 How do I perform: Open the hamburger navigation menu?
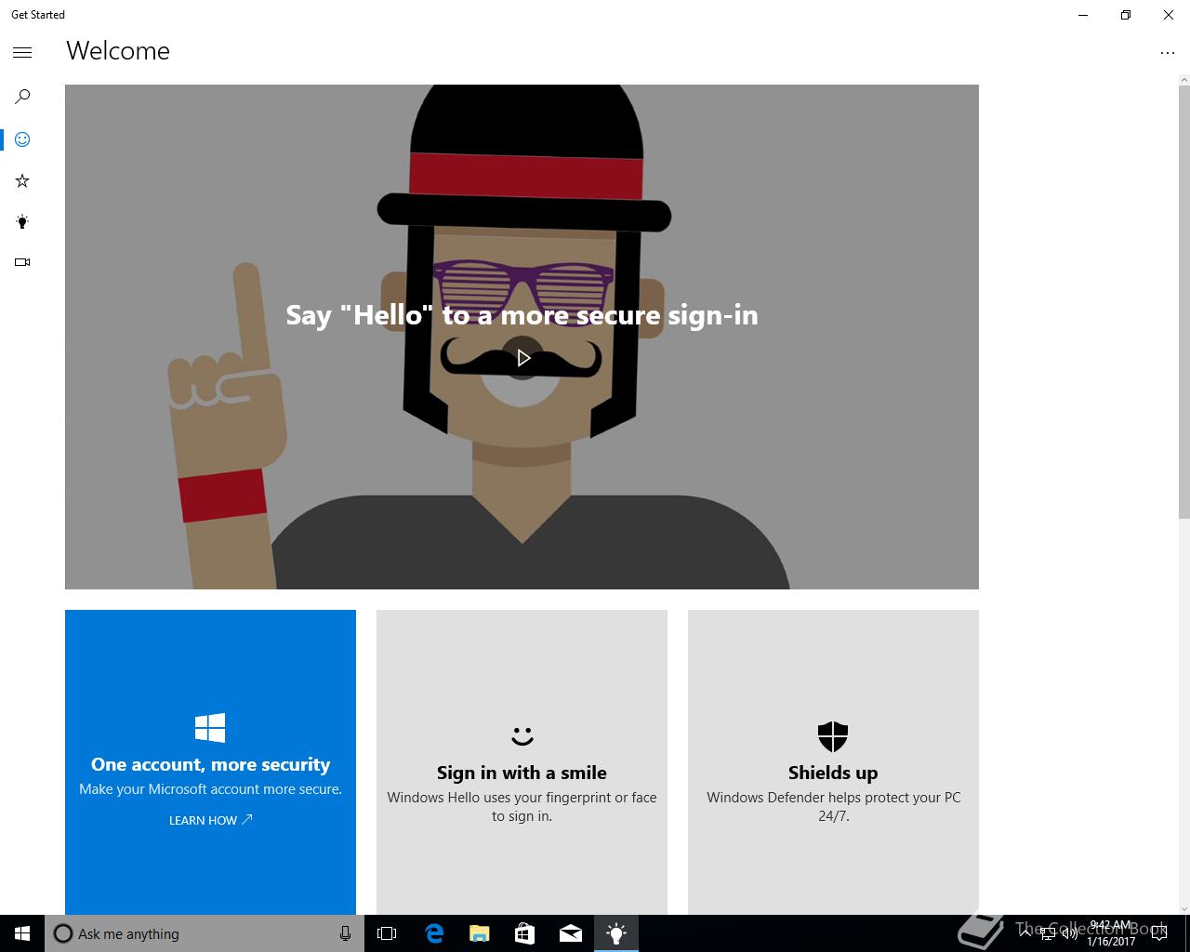22,52
